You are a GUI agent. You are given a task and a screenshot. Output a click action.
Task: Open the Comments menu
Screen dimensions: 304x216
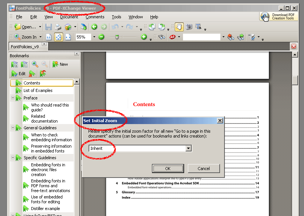pos(95,17)
